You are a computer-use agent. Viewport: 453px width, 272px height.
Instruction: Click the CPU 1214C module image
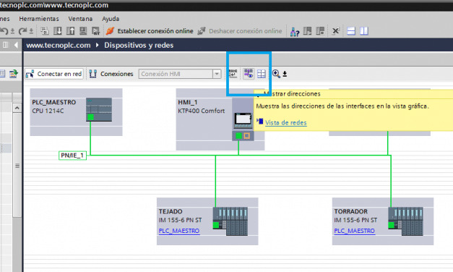tap(99, 109)
